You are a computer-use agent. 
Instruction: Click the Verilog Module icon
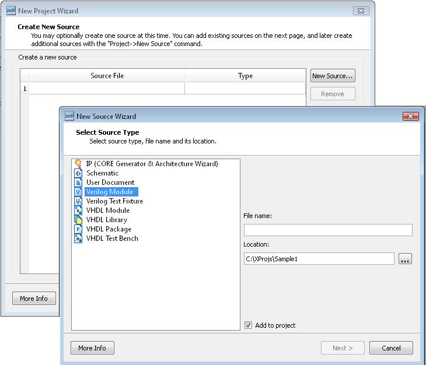tap(78, 192)
